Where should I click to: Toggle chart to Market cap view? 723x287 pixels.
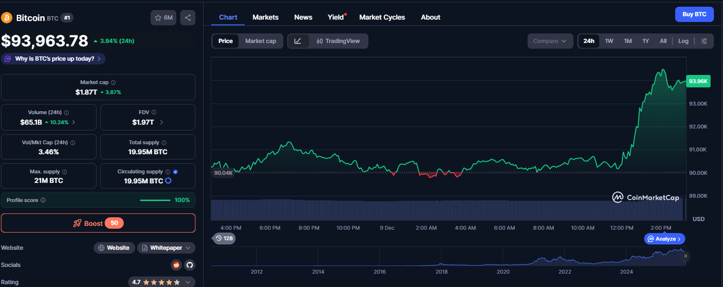(260, 41)
